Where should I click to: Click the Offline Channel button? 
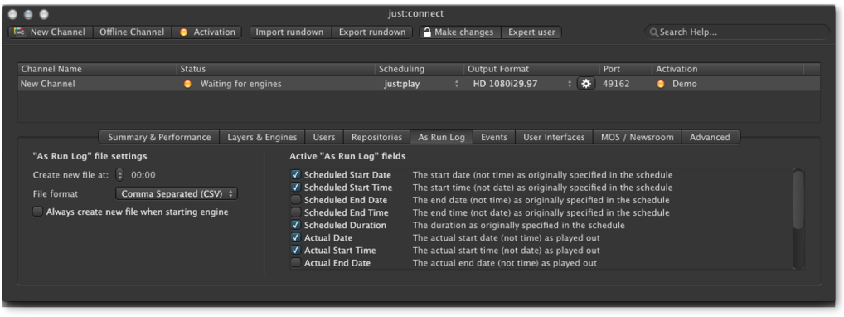(x=132, y=32)
